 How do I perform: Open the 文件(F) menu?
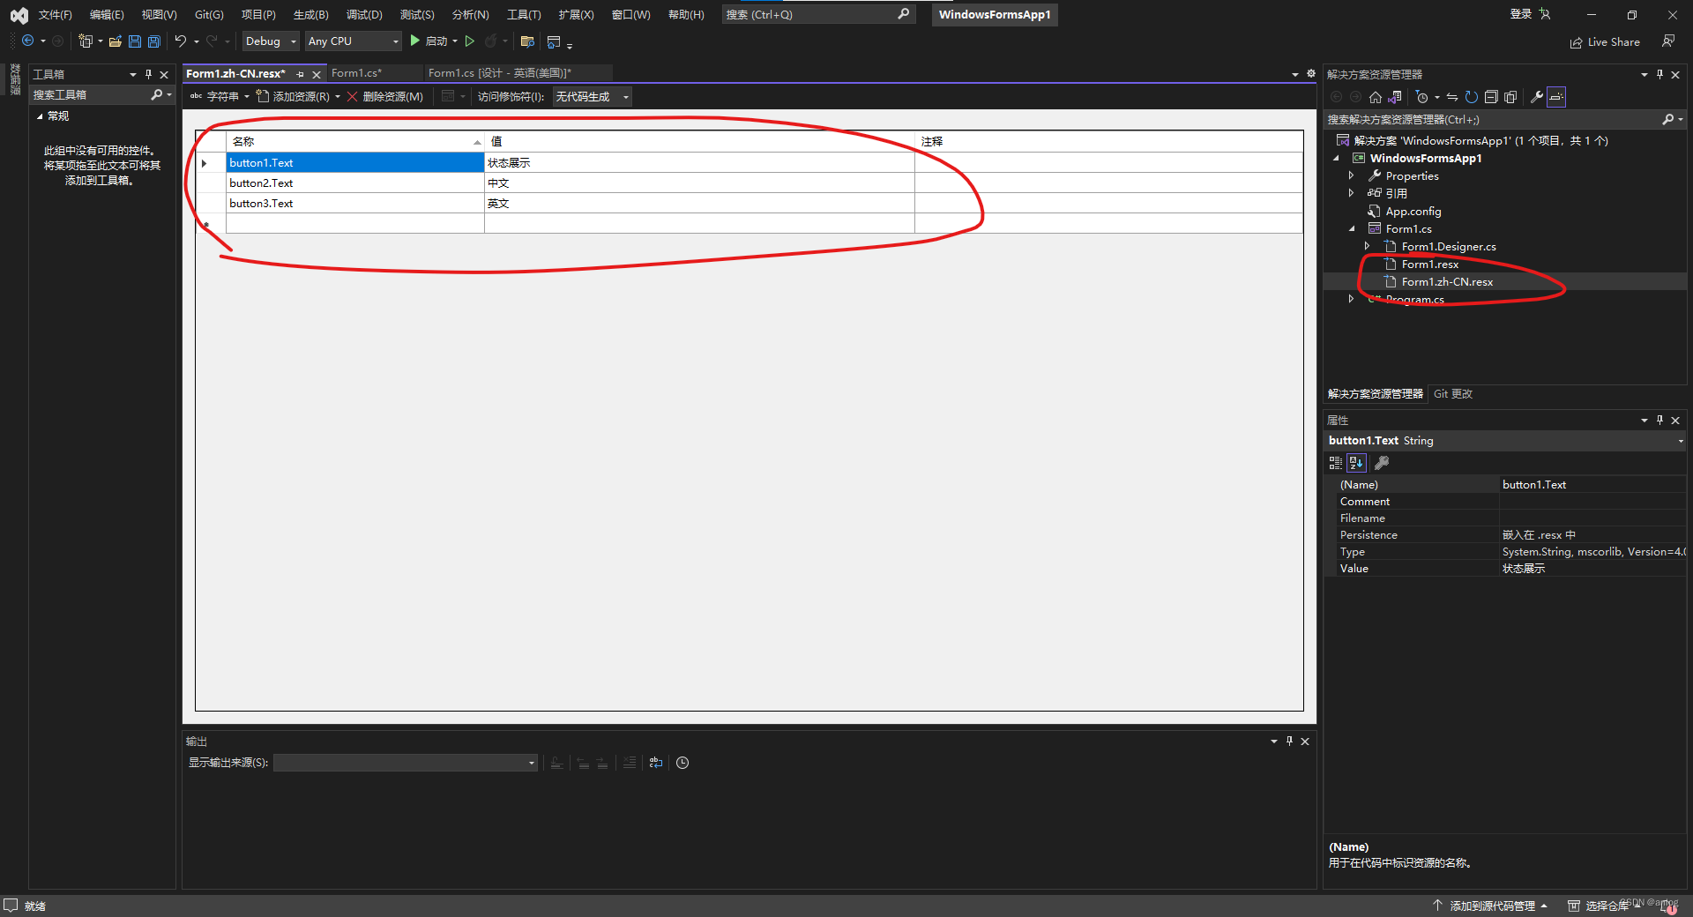(x=55, y=15)
